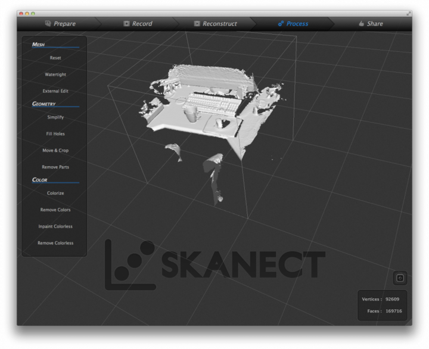The width and height of the screenshot is (429, 349).
Task: Click the Vertices count 92609
Action: coord(392,299)
